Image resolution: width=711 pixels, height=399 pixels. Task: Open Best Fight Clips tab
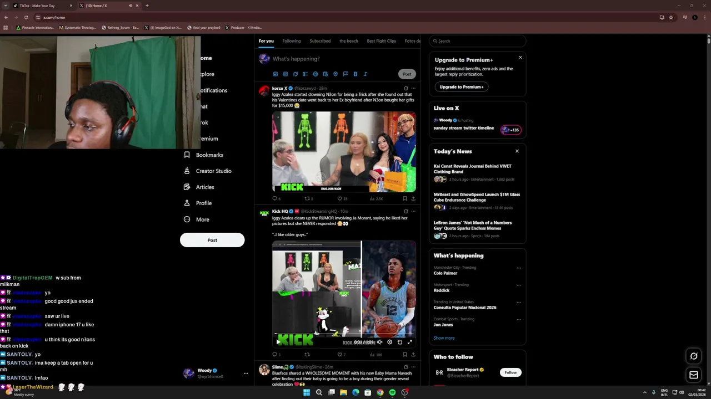(x=382, y=41)
